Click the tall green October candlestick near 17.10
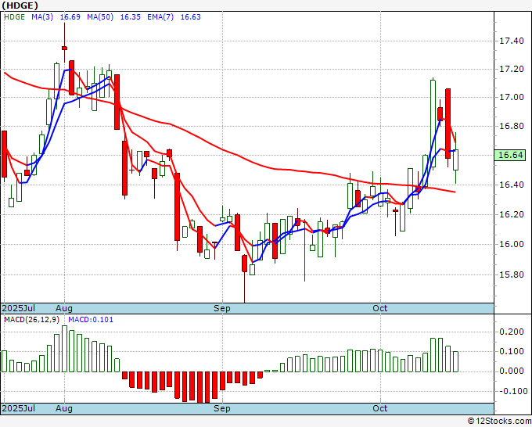532x427 pixels. pyautogui.click(x=433, y=124)
